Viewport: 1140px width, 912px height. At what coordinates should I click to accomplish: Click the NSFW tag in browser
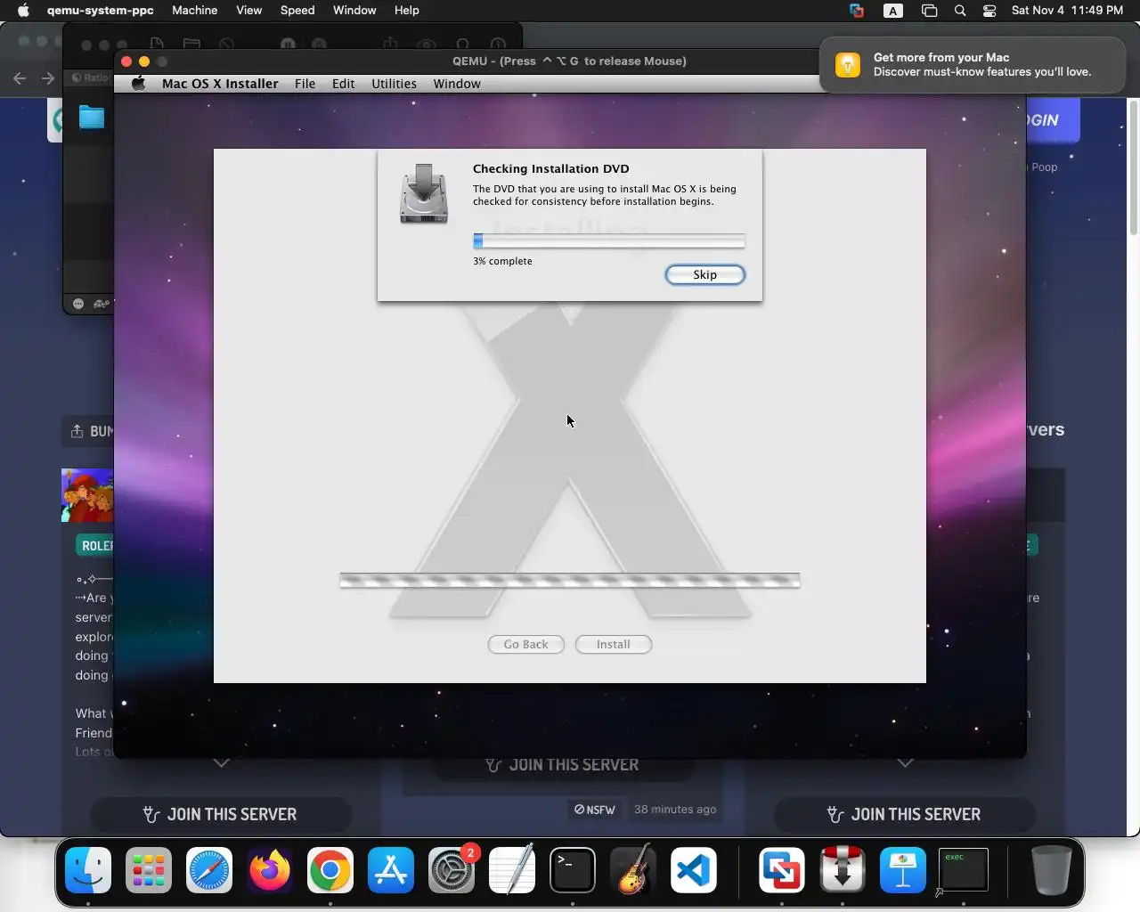pos(595,810)
